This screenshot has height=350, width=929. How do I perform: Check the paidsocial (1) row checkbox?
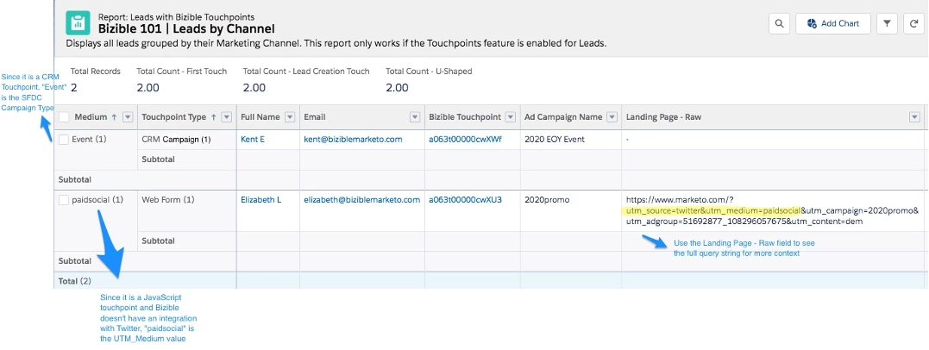64,200
